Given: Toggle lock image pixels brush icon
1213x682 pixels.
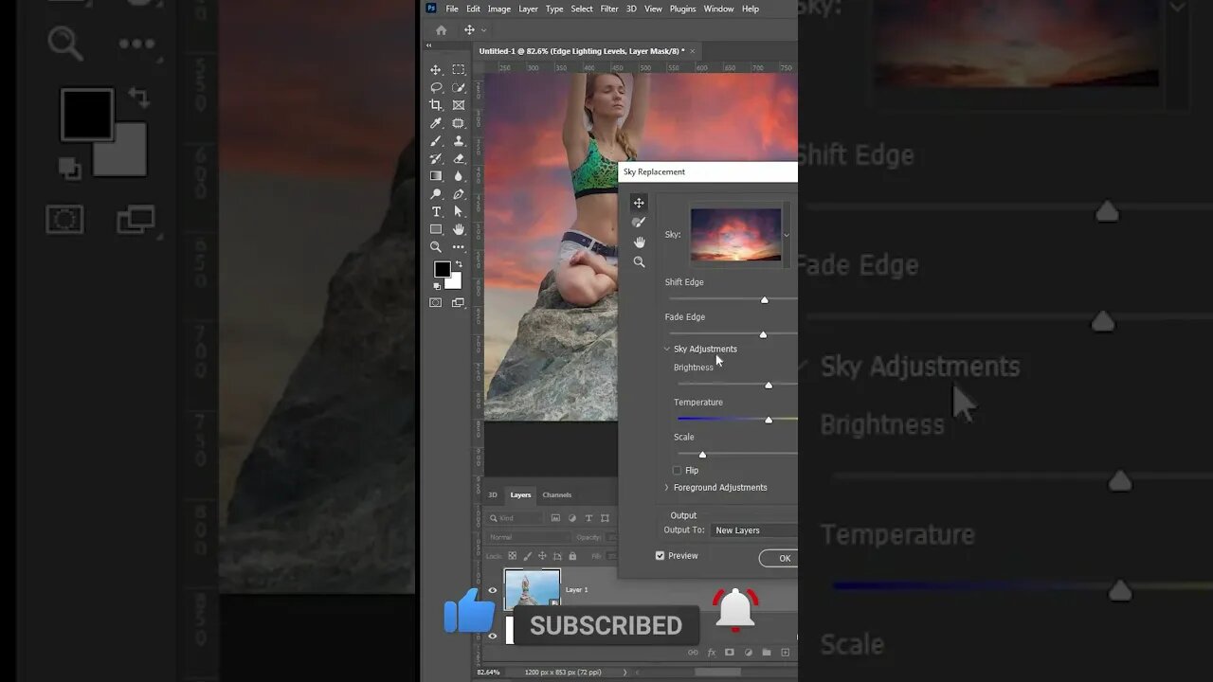Looking at the screenshot, I should (x=527, y=556).
